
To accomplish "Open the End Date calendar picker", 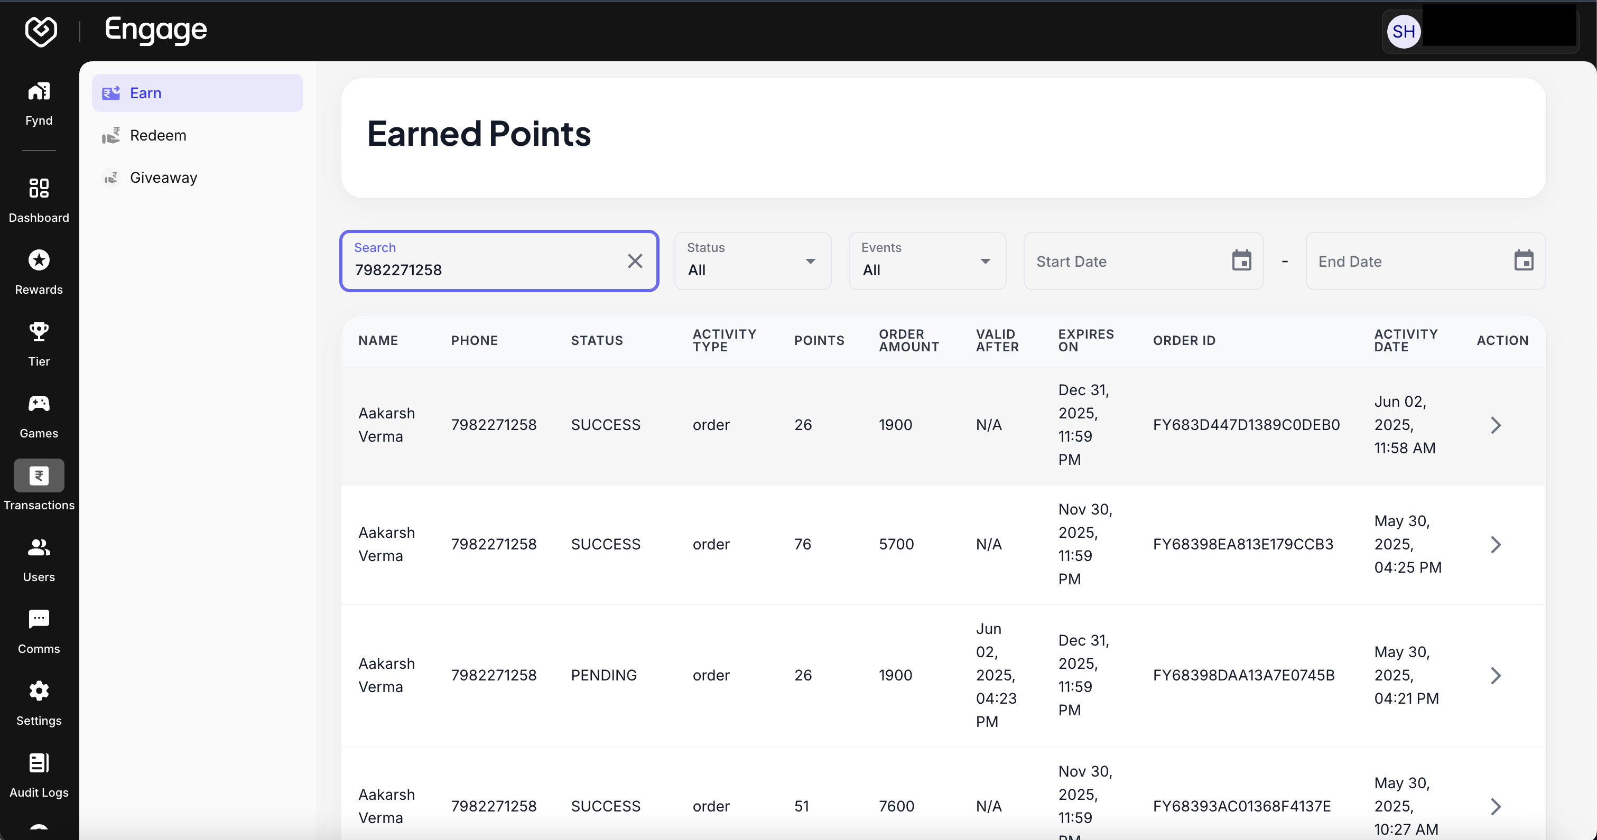I will [x=1523, y=261].
